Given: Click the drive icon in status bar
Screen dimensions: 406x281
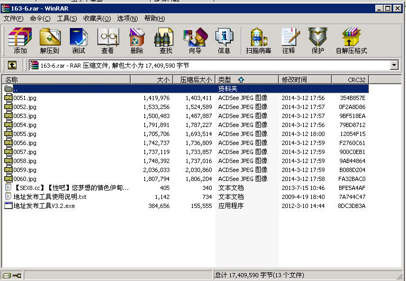Looking at the screenshot, I should [x=7, y=275].
